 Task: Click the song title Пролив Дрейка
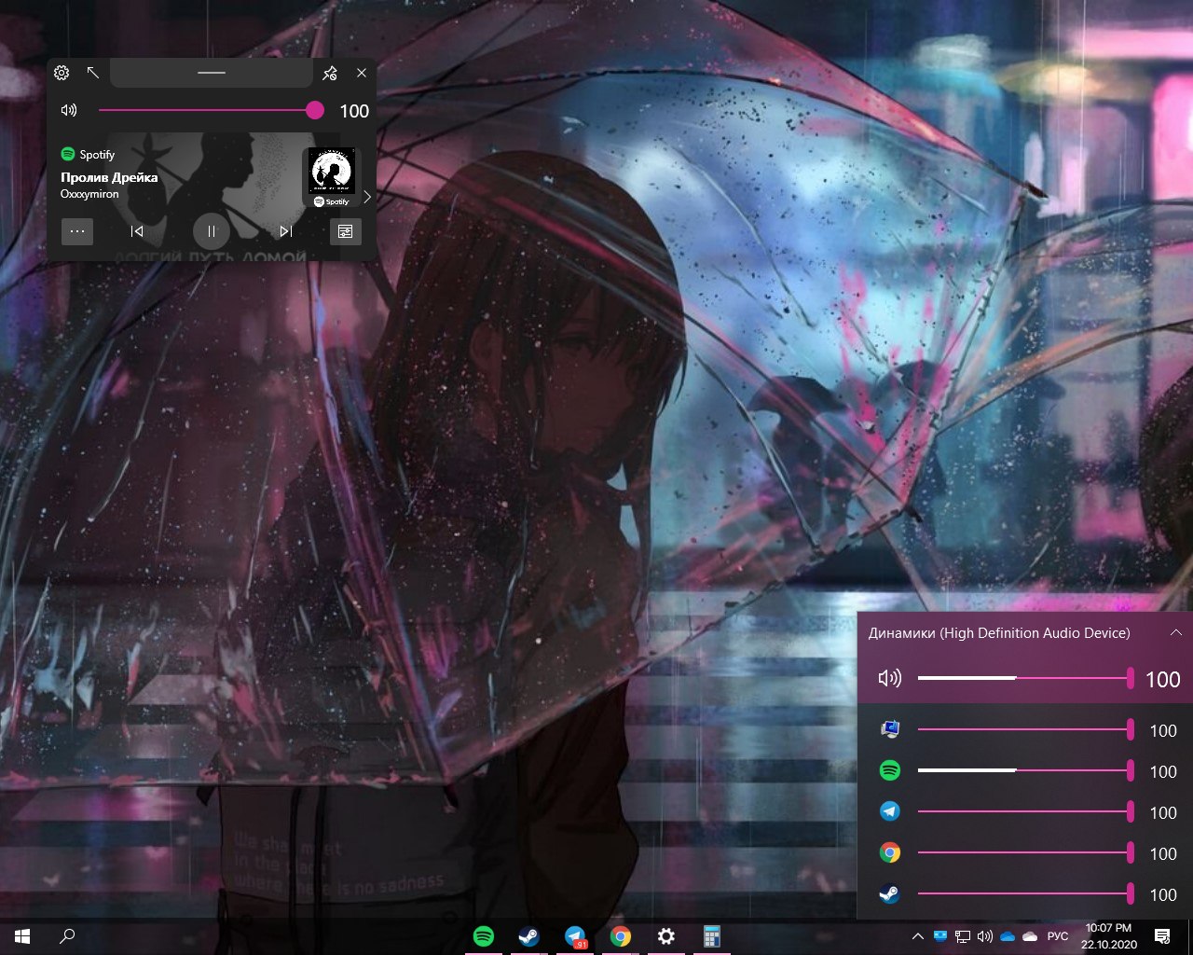pos(109,177)
